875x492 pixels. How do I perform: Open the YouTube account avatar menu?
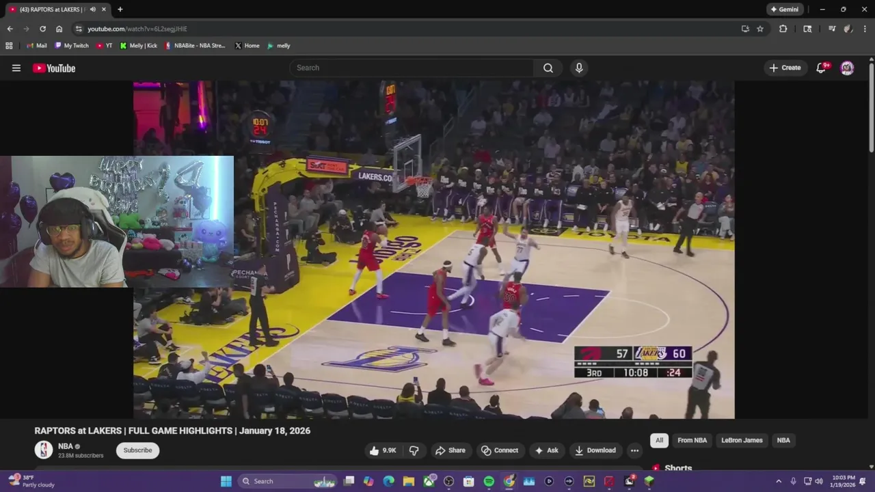(x=847, y=68)
